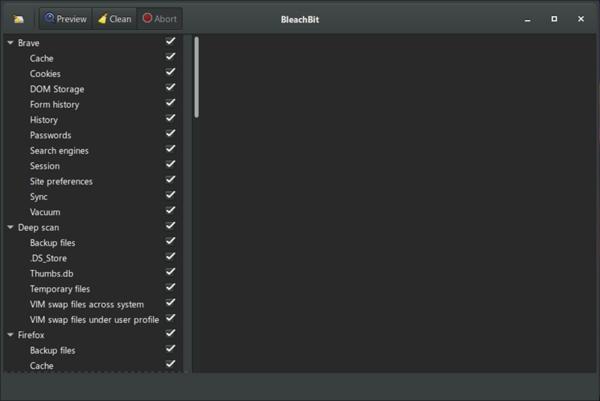
Task: Open the BleachBit application menu icon
Action: pyautogui.click(x=19, y=19)
